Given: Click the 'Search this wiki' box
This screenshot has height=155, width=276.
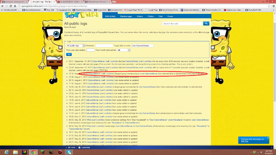Looking at the screenshot, I should click(182, 24).
